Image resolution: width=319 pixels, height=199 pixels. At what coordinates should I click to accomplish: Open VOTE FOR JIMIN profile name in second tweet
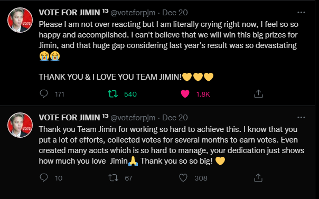click(x=69, y=118)
